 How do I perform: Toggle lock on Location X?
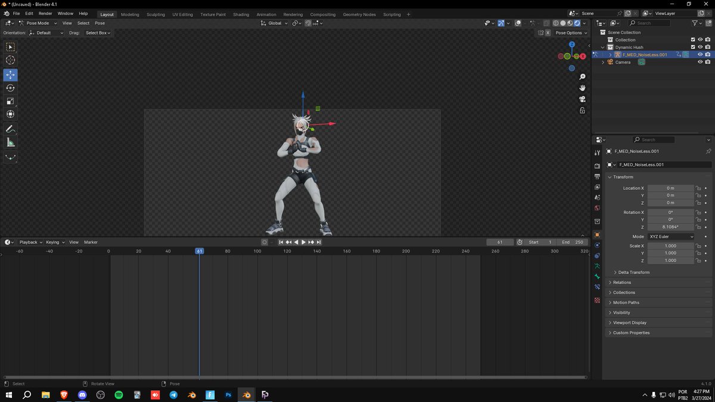698,188
